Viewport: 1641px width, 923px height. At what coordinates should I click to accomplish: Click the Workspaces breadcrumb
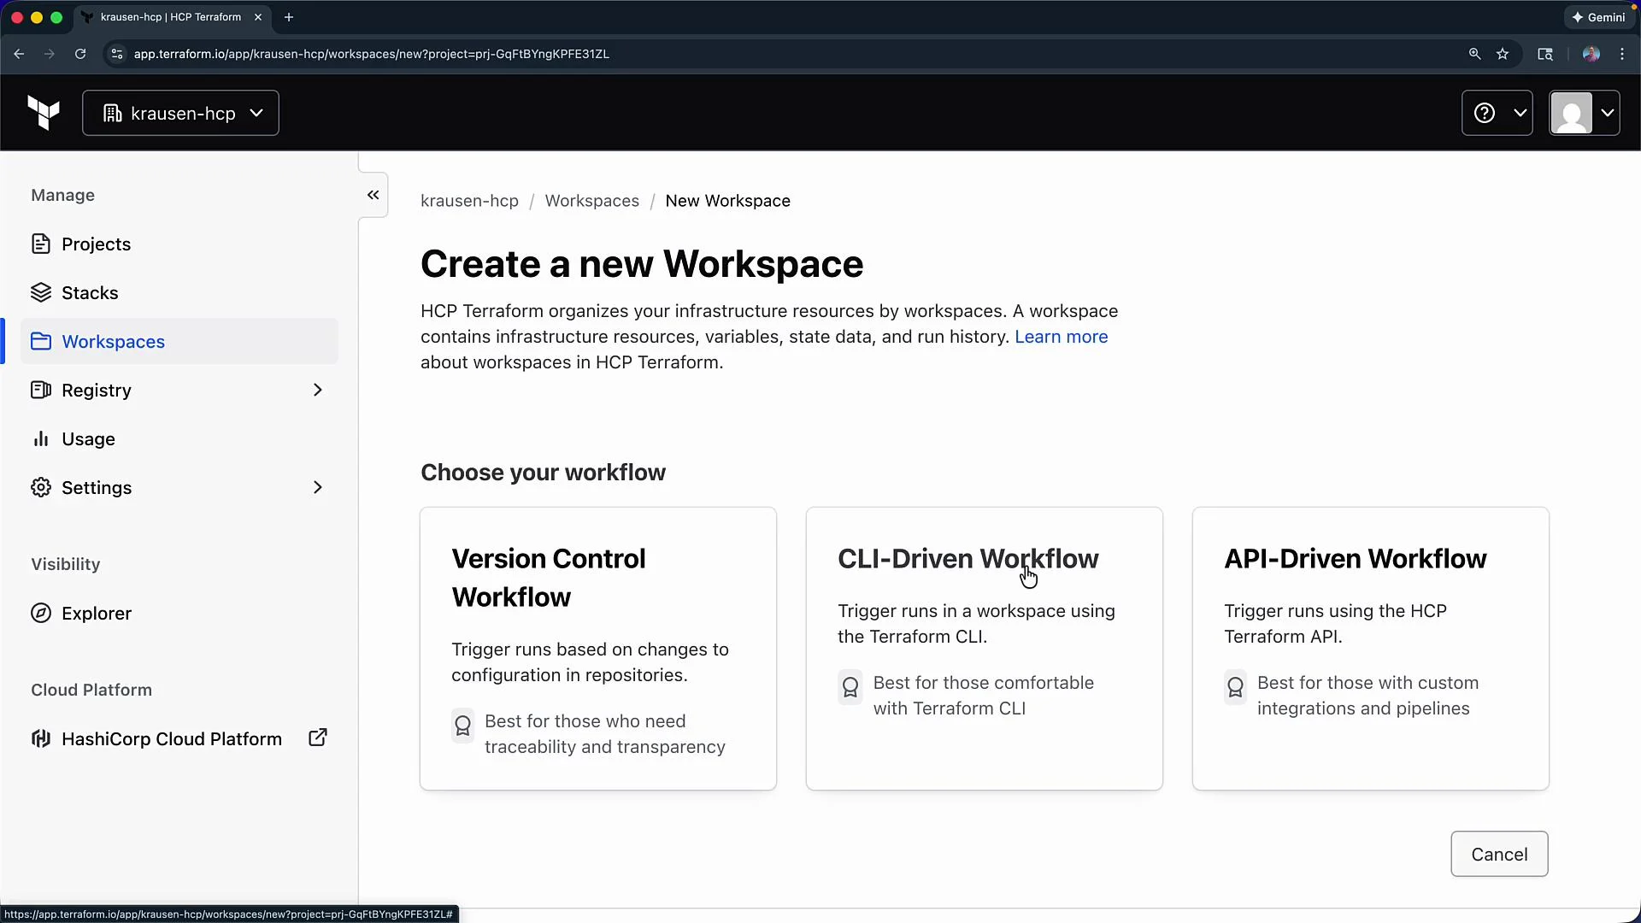point(592,201)
